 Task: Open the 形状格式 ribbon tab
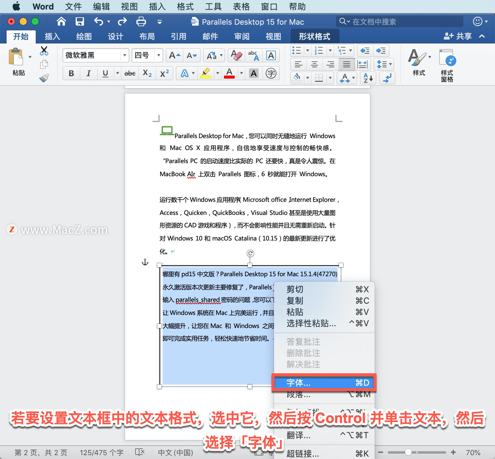tap(315, 37)
